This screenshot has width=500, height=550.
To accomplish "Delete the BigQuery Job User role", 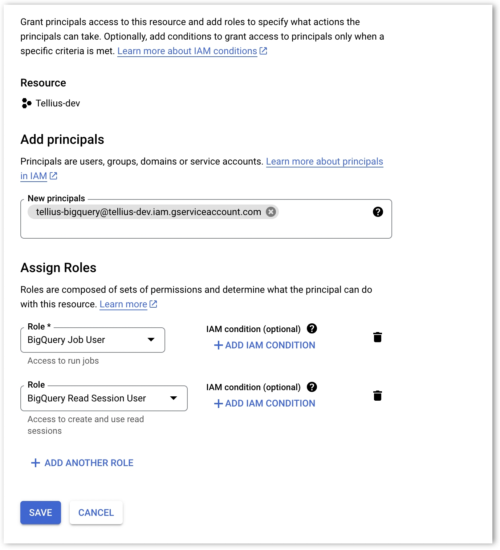I will click(378, 337).
